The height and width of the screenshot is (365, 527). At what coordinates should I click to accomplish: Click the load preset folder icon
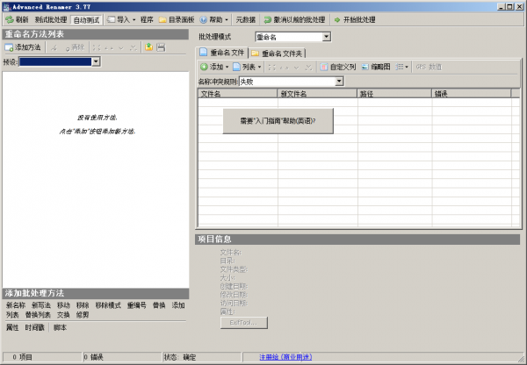point(149,47)
